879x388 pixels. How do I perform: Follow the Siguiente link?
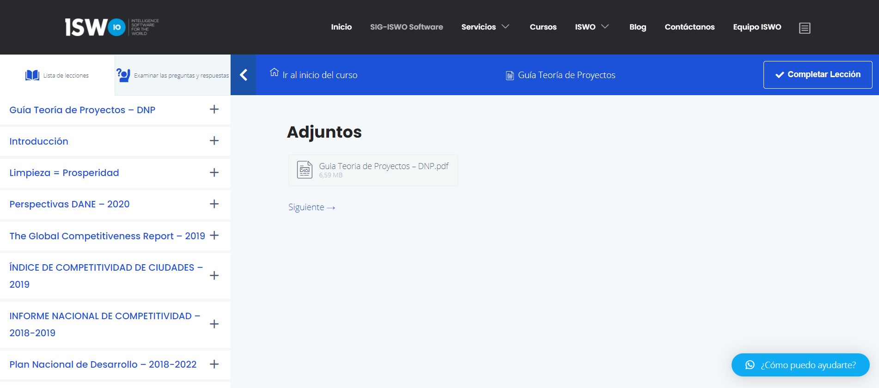click(311, 207)
